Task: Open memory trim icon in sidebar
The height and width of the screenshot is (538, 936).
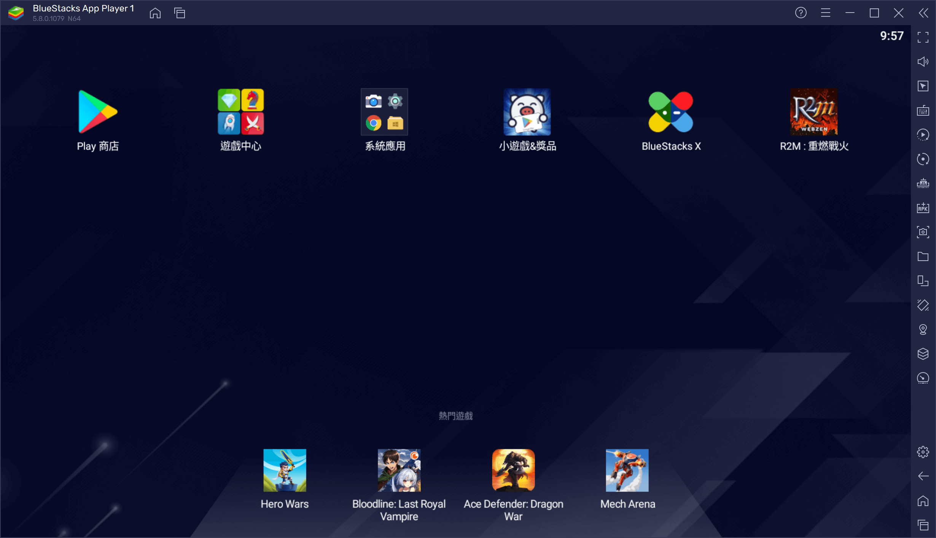Action: (923, 183)
